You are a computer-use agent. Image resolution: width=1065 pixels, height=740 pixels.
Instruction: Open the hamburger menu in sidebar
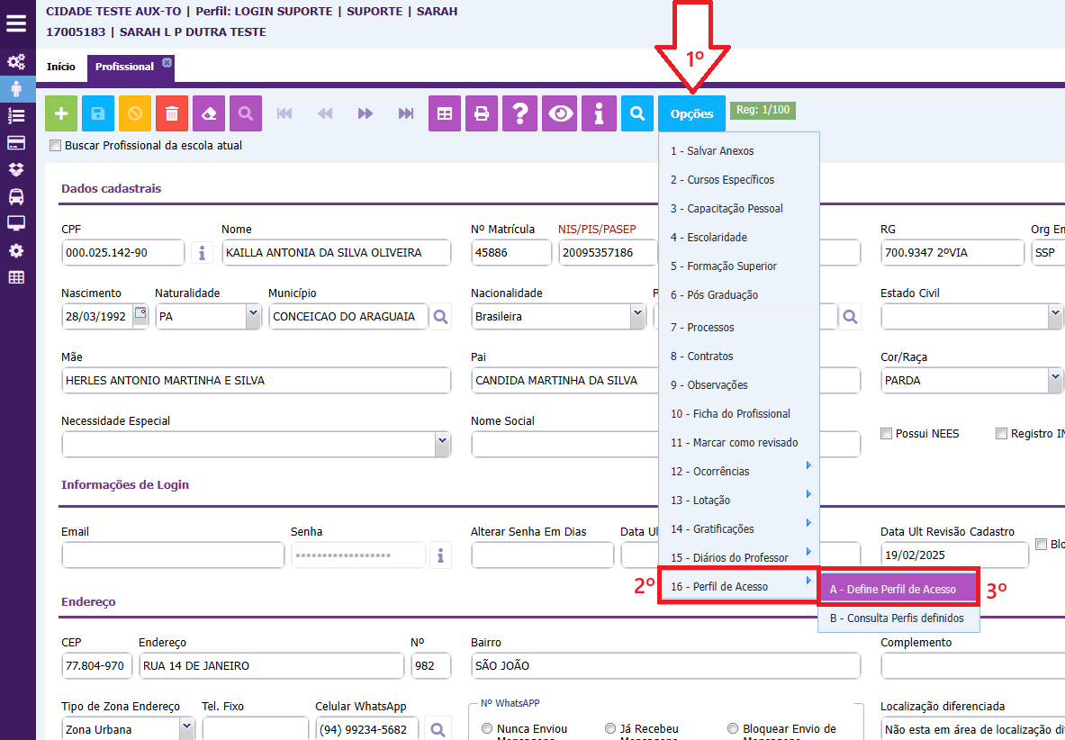[x=16, y=23]
